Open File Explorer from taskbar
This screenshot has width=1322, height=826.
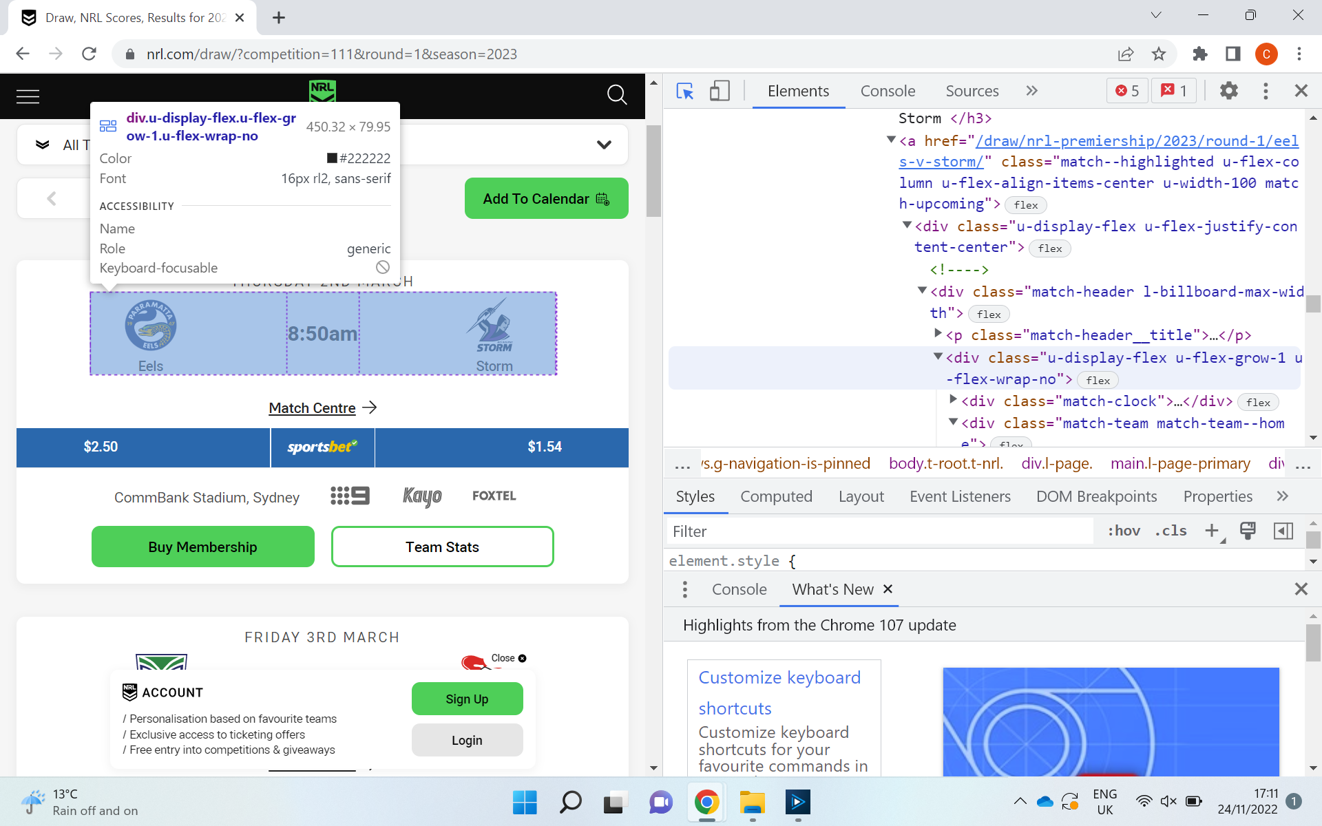[752, 802]
